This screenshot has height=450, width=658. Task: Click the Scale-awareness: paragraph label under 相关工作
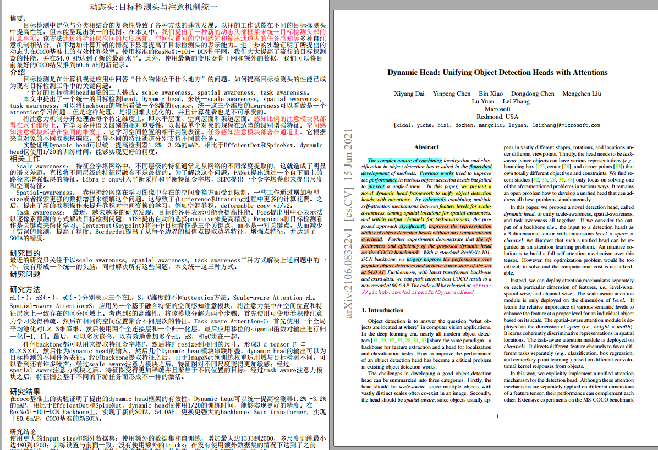pos(42,166)
